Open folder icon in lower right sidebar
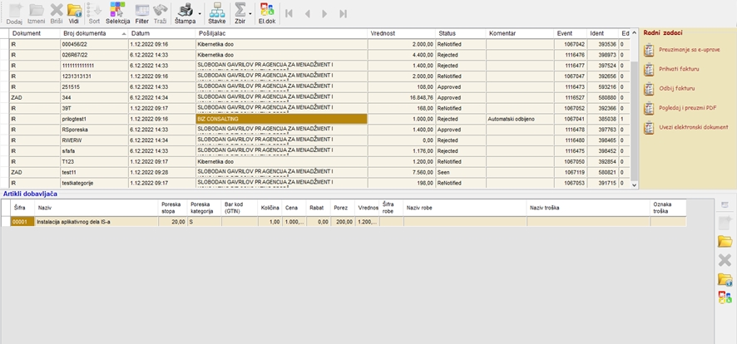Image resolution: width=737 pixels, height=344 pixels. pyautogui.click(x=725, y=241)
